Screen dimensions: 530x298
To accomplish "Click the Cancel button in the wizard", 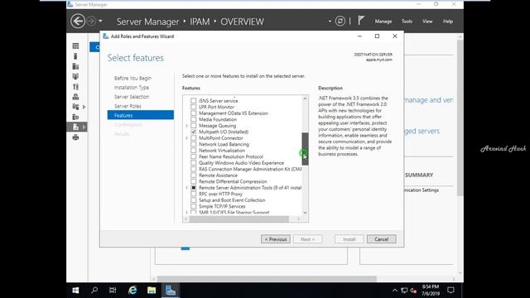I will 381,239.
